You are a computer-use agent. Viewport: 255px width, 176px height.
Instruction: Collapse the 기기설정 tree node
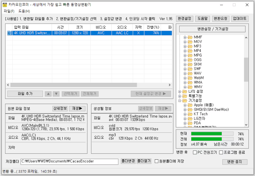[x=180, y=100]
